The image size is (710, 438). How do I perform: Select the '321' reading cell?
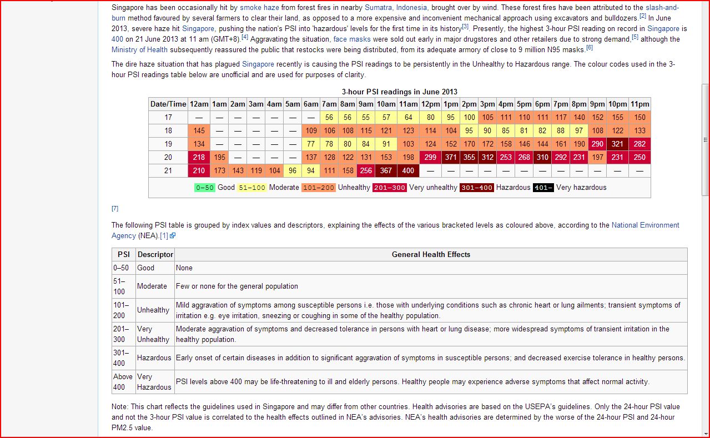click(x=617, y=144)
